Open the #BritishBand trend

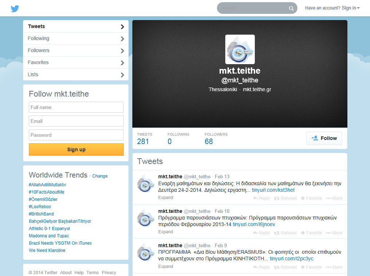click(x=41, y=214)
